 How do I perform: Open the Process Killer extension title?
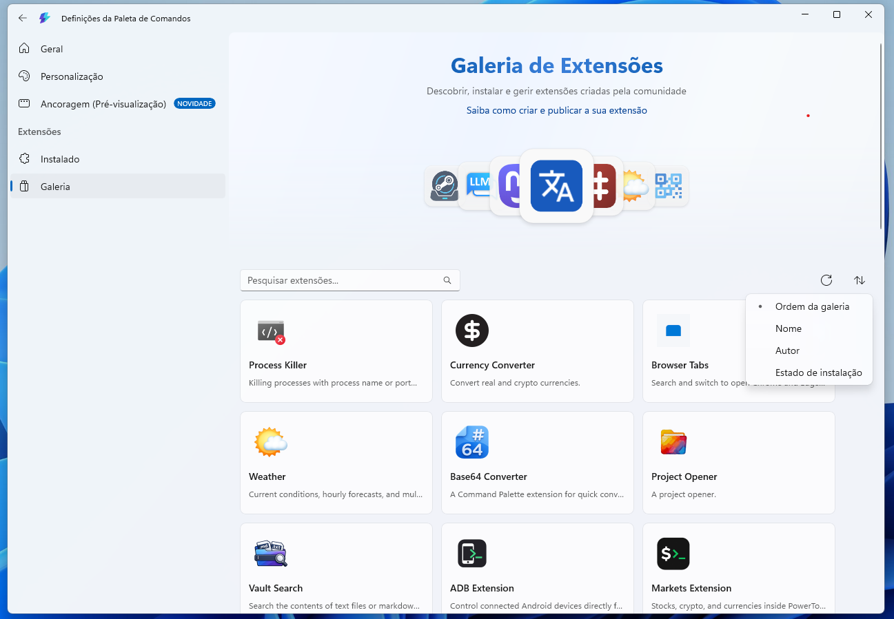coord(278,365)
